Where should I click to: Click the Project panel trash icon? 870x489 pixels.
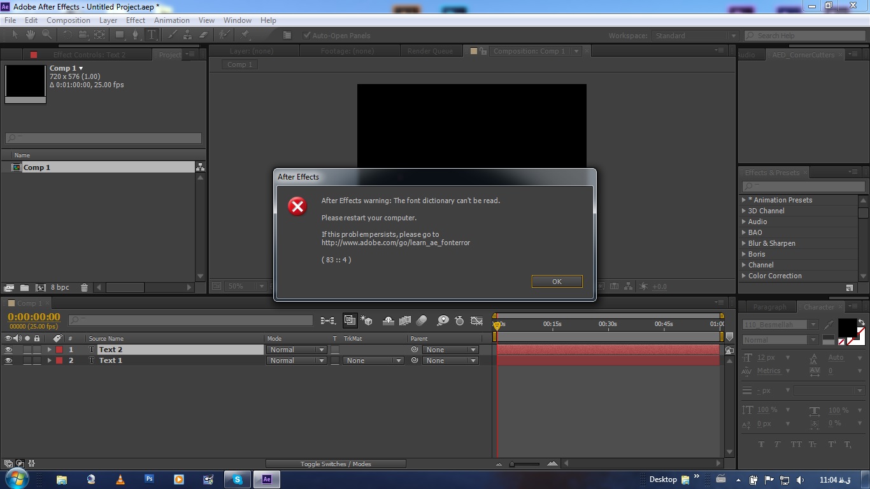(84, 288)
